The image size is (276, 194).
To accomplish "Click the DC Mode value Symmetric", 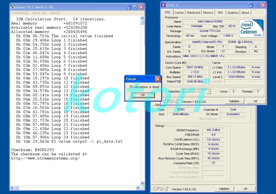I will coord(233,114).
